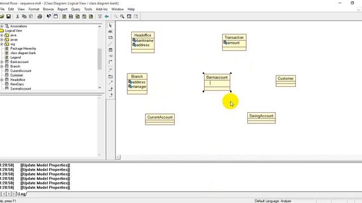
Task: Open the Tools menu
Action: pos(88,9)
